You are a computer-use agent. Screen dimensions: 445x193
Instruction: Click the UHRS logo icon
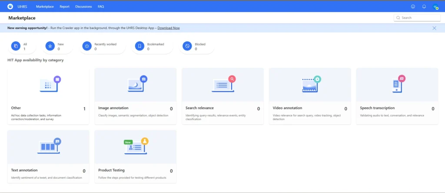[10, 6]
